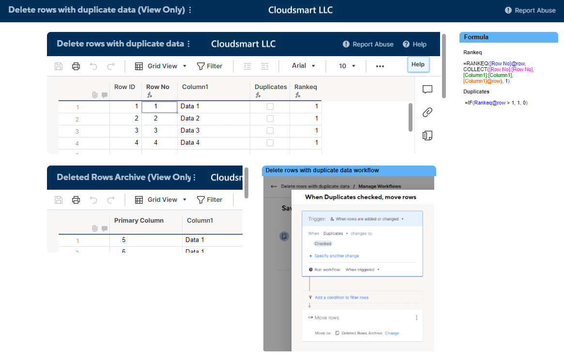
Task: Click Filter in the Deleted Rows Archive toolbar
Action: point(210,200)
